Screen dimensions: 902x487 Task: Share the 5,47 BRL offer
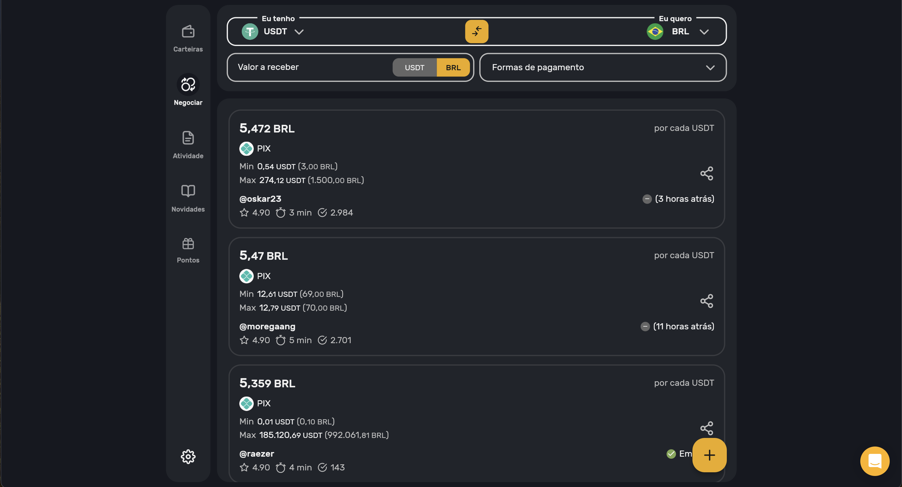(x=707, y=301)
